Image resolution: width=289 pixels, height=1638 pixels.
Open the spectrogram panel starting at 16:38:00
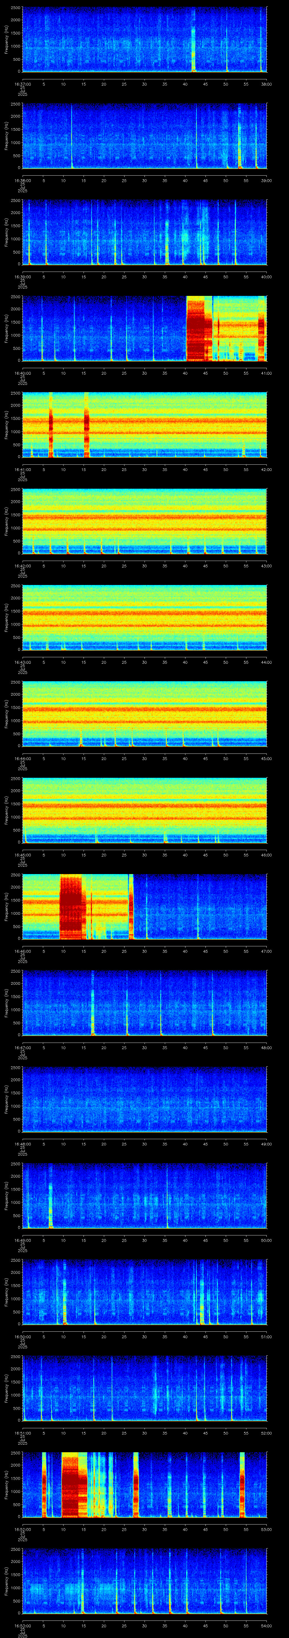tap(144, 136)
